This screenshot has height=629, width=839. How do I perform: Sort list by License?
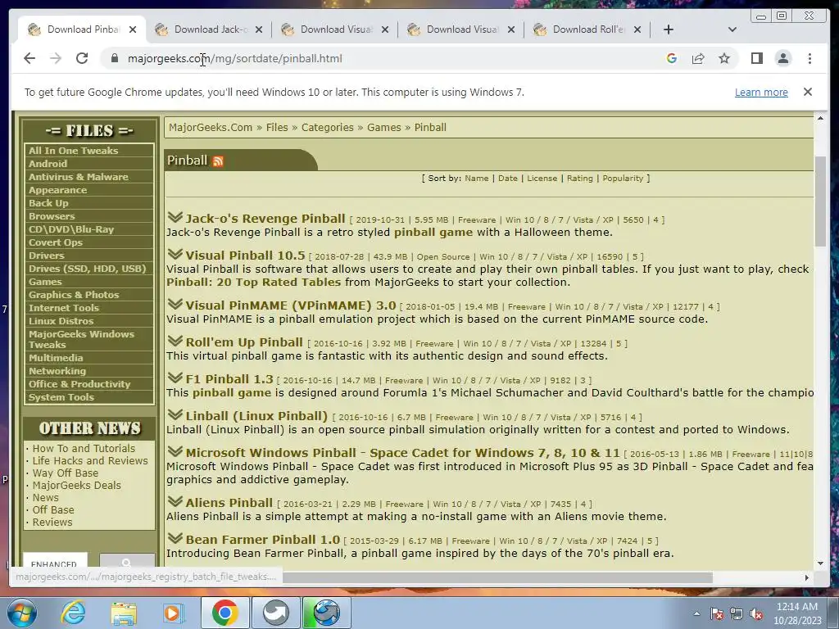pyautogui.click(x=542, y=178)
